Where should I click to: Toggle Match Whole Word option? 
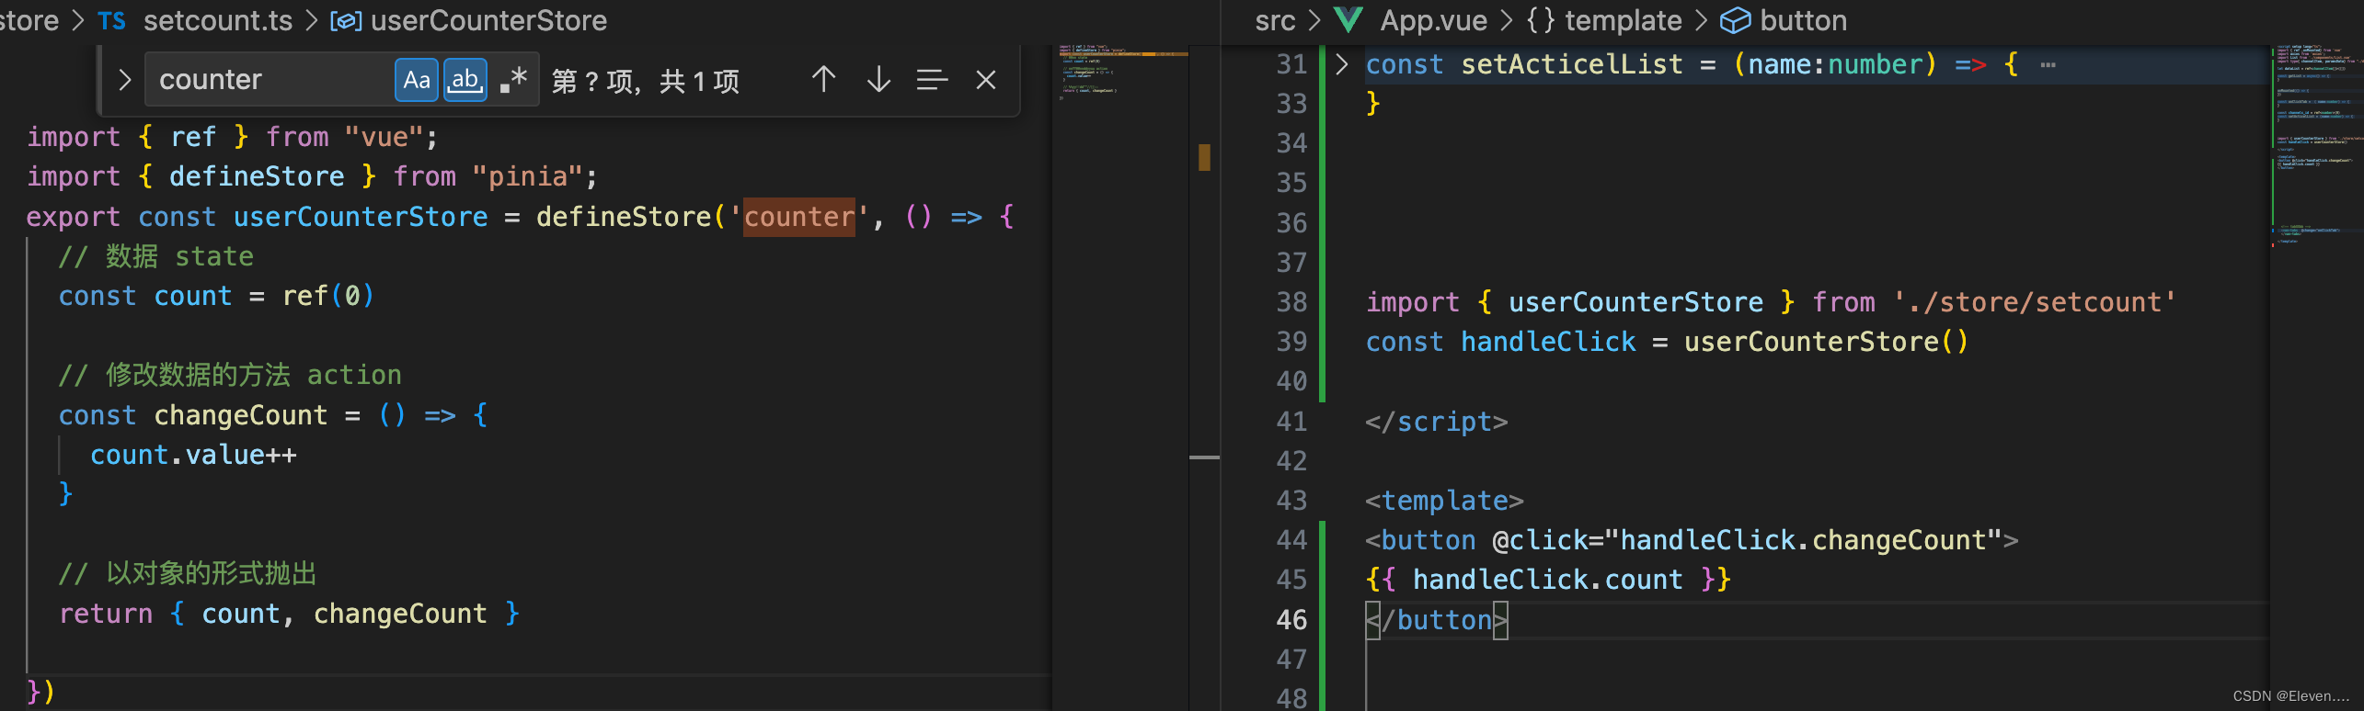(x=465, y=80)
